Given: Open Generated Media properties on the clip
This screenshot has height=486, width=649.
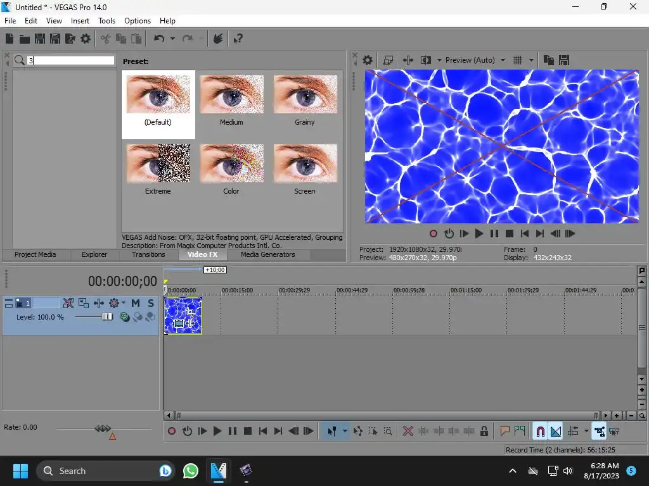Looking at the screenshot, I should click(179, 323).
